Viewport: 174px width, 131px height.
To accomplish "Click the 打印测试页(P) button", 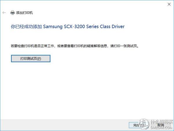I will pyautogui.click(x=31, y=59).
